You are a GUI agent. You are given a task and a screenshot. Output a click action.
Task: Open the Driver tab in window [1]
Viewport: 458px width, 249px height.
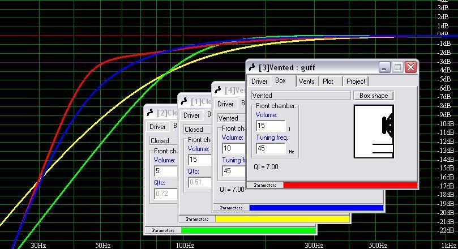point(191,115)
